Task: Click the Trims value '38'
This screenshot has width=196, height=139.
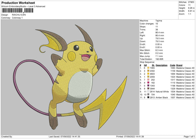Action: tap(156, 30)
